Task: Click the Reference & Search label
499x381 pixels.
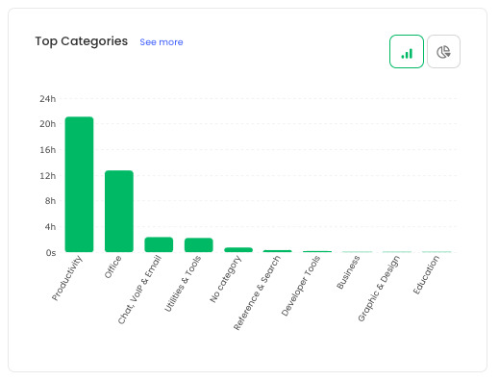Action: pyautogui.click(x=257, y=292)
